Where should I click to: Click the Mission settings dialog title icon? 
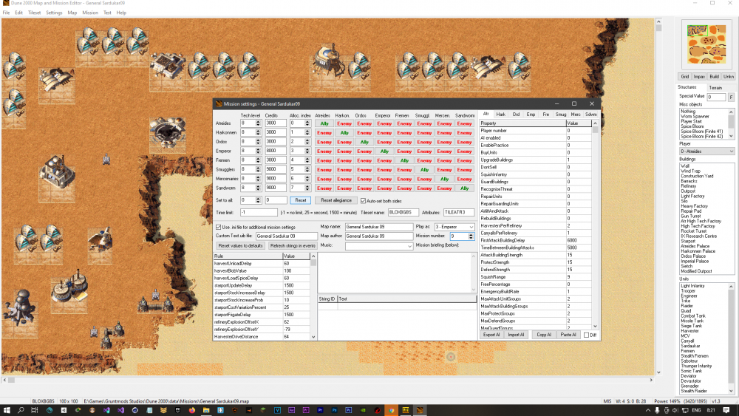[219, 103]
